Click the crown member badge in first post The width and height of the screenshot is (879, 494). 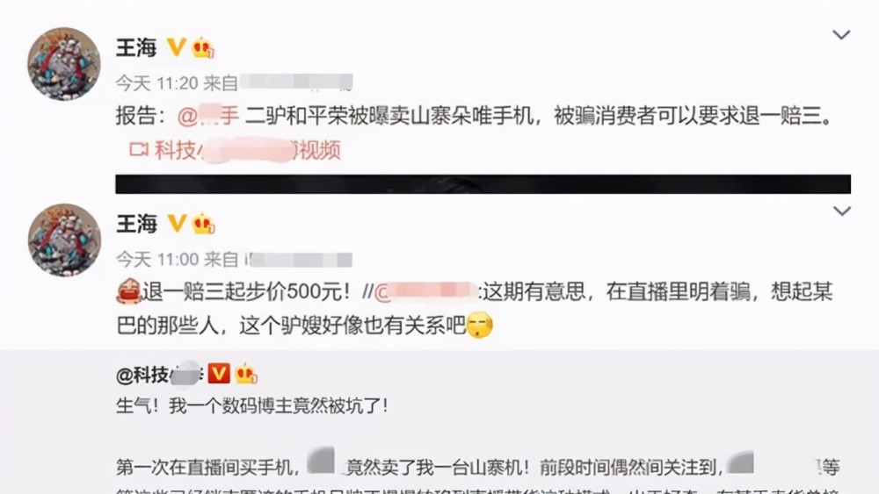(203, 48)
